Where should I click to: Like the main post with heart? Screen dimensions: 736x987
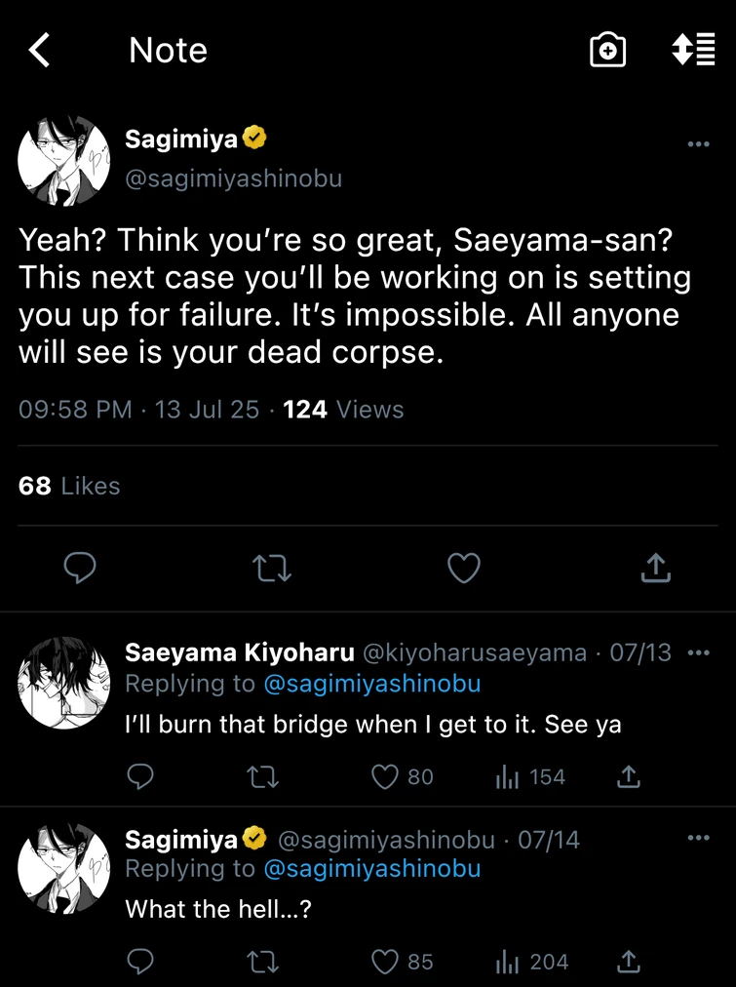coord(463,568)
